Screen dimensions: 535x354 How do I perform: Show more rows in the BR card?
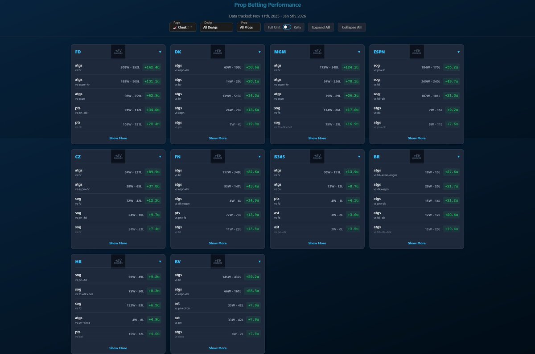coord(416,243)
